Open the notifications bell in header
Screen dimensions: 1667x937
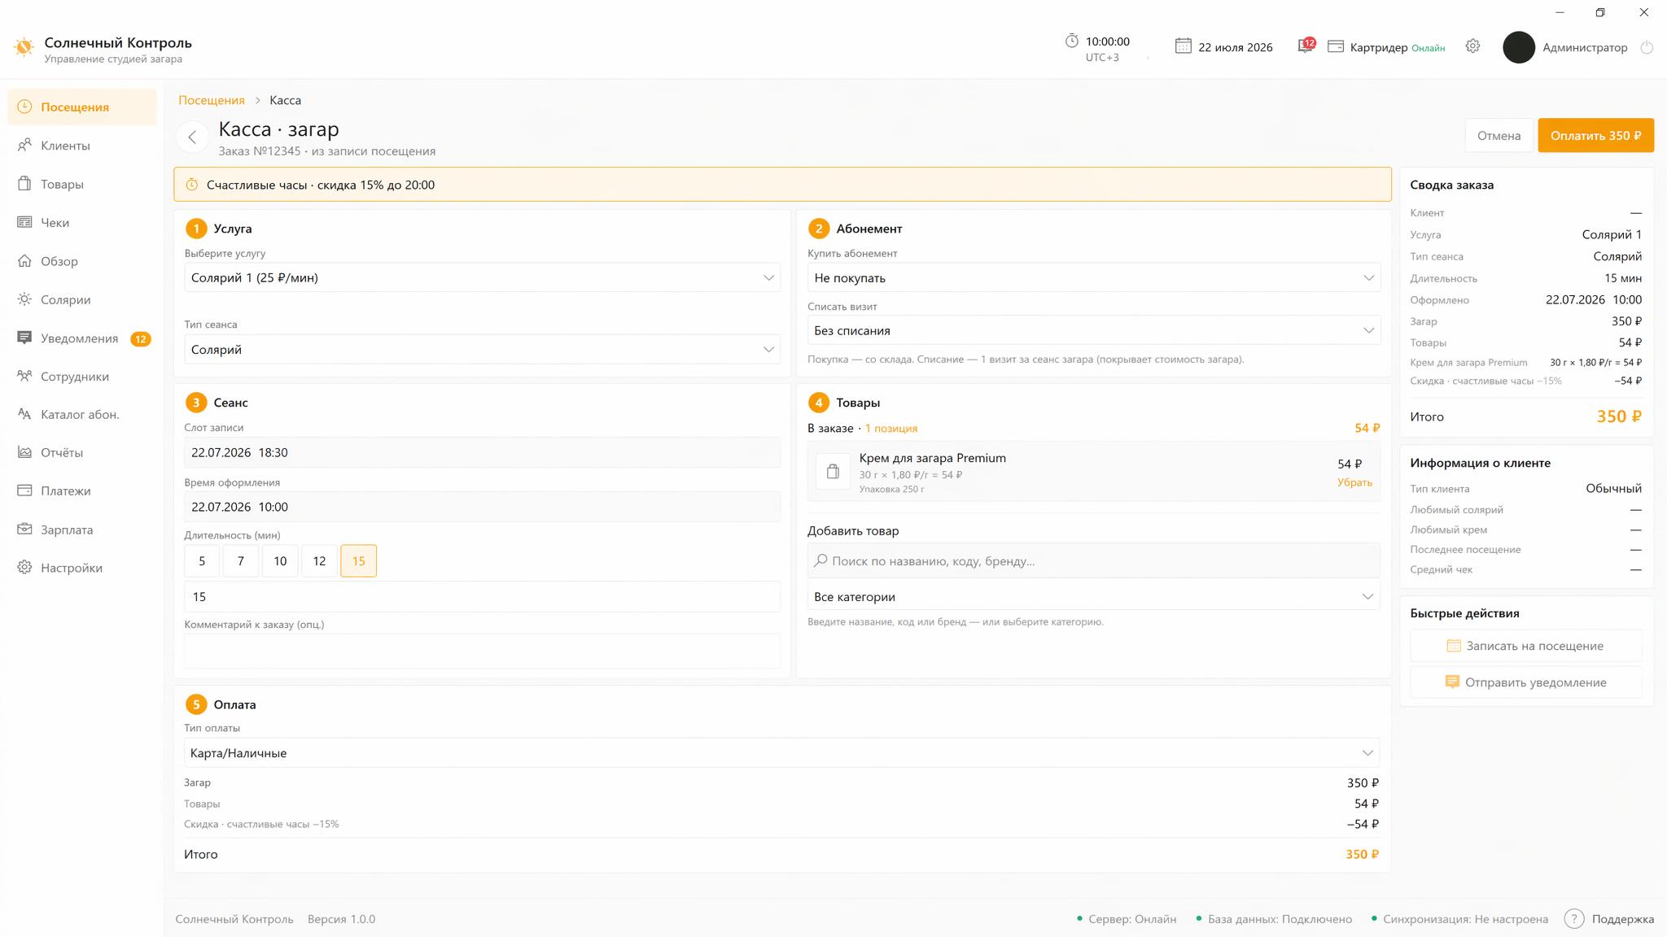coord(1306,46)
